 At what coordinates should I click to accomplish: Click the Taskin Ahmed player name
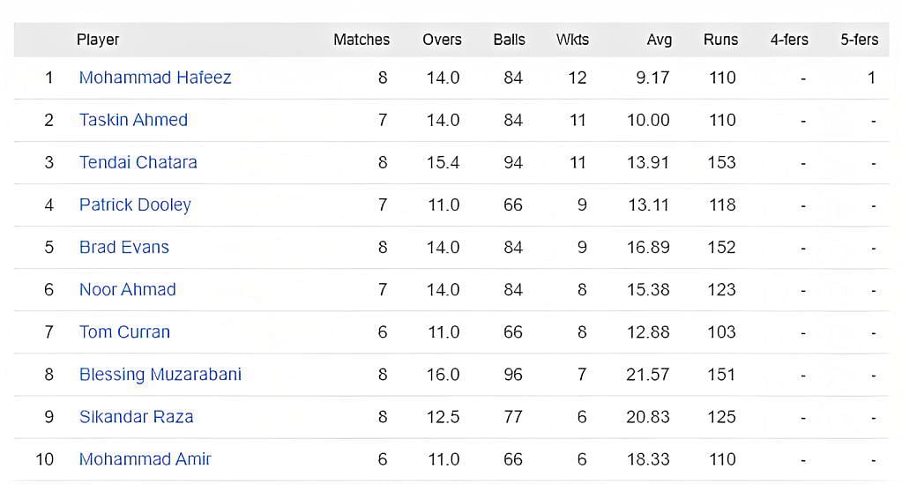[133, 120]
